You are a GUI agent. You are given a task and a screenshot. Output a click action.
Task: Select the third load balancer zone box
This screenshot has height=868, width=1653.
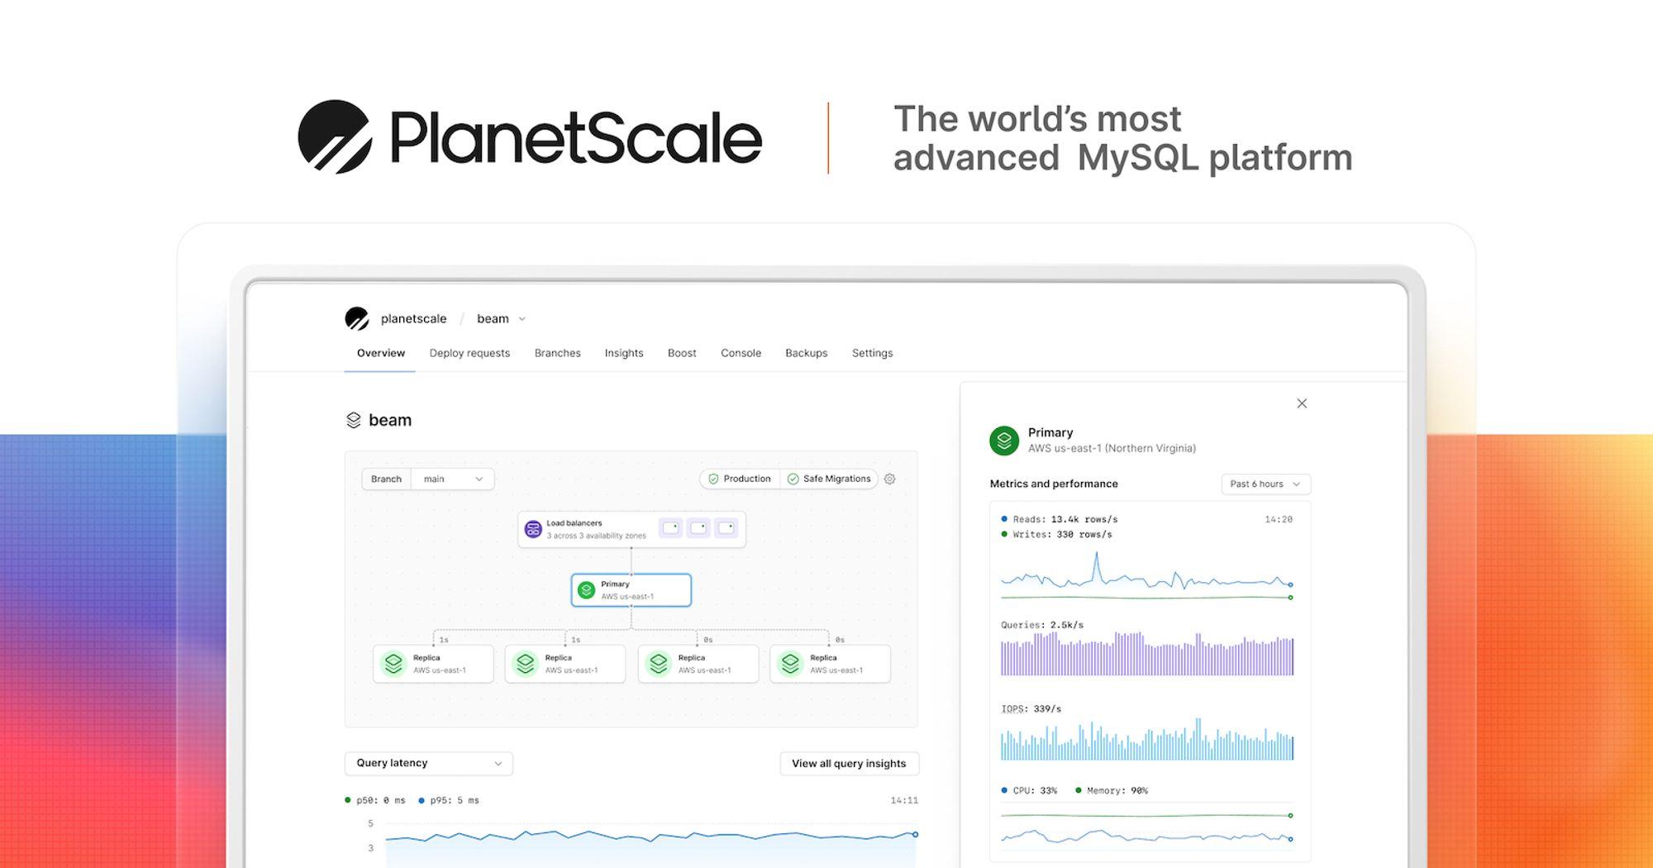coord(726,527)
